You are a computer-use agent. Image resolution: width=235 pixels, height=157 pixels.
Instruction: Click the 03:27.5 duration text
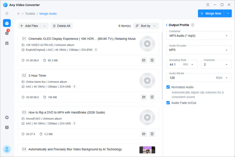pos(31,134)
